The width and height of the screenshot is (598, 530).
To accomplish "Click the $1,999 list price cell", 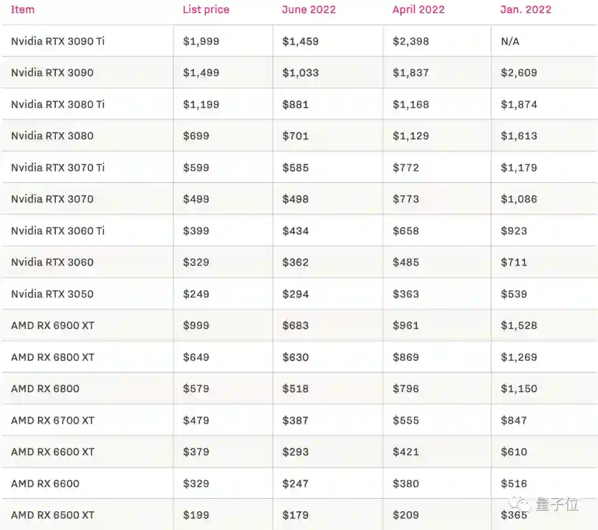I will pyautogui.click(x=201, y=41).
